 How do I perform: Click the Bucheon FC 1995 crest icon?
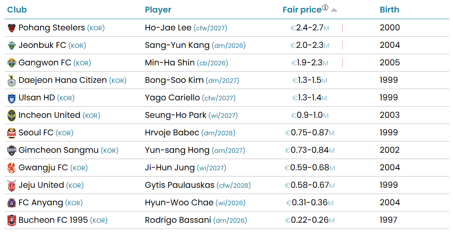(x=12, y=221)
